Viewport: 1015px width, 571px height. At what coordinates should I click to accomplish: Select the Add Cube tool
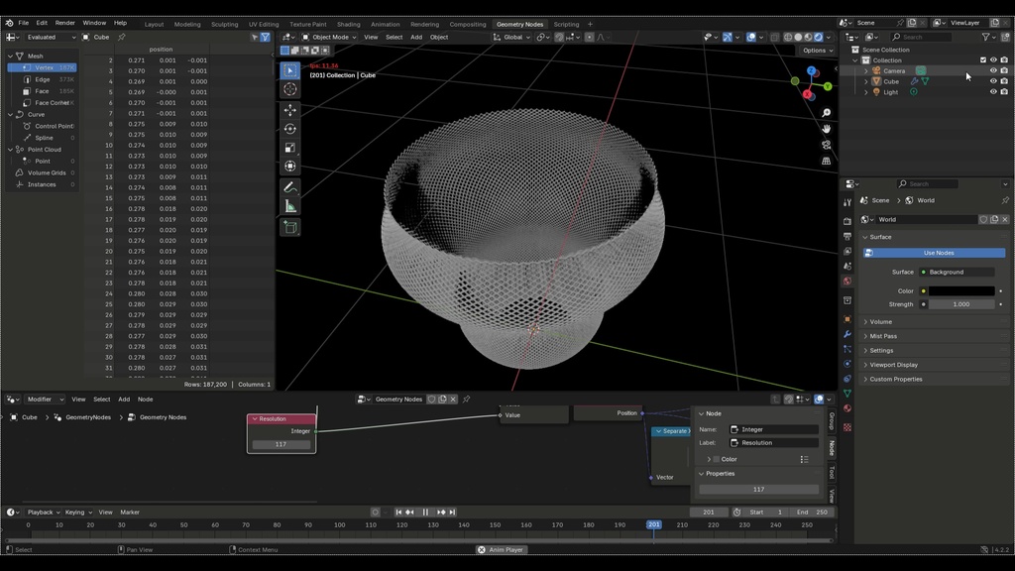pos(290,227)
